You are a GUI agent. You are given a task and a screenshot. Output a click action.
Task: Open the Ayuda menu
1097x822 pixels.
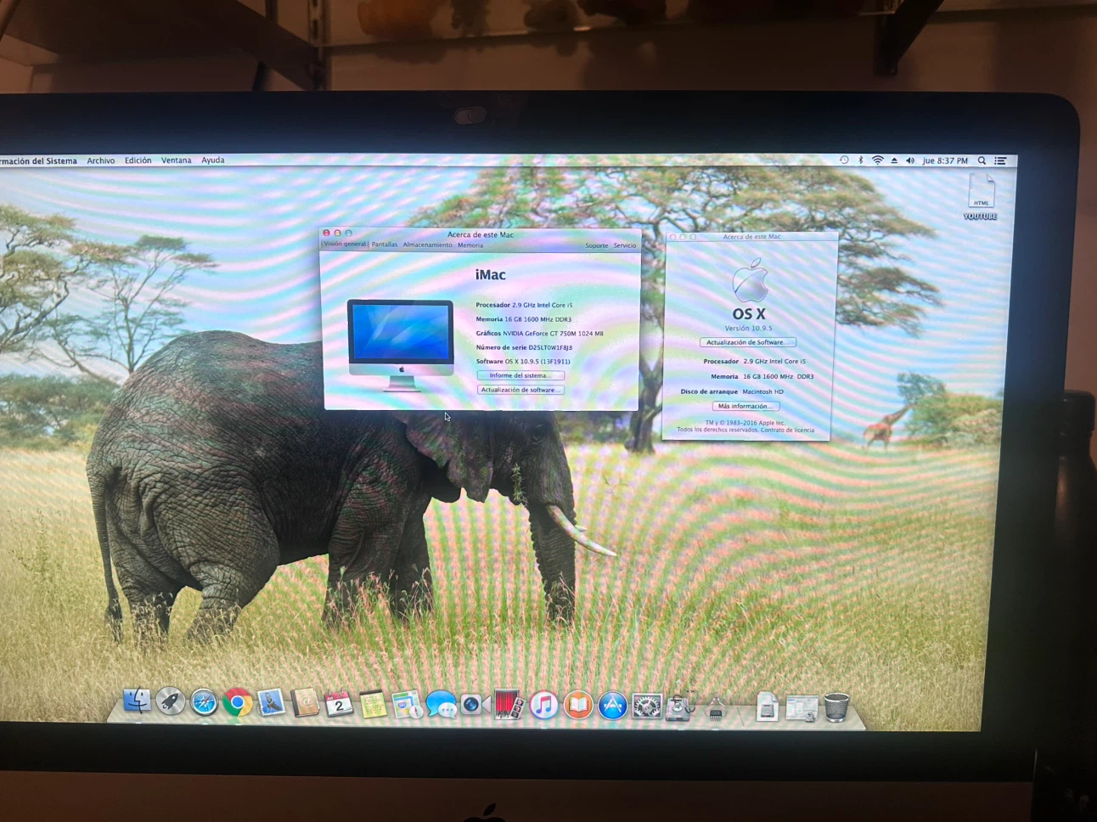[x=213, y=160]
